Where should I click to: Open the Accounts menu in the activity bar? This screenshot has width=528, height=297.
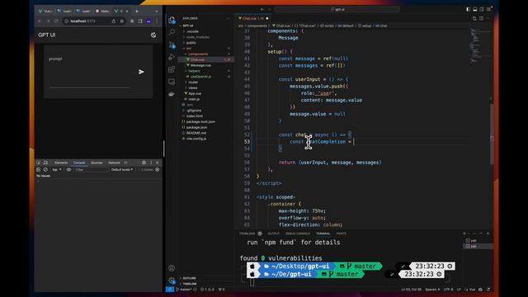tap(172, 268)
